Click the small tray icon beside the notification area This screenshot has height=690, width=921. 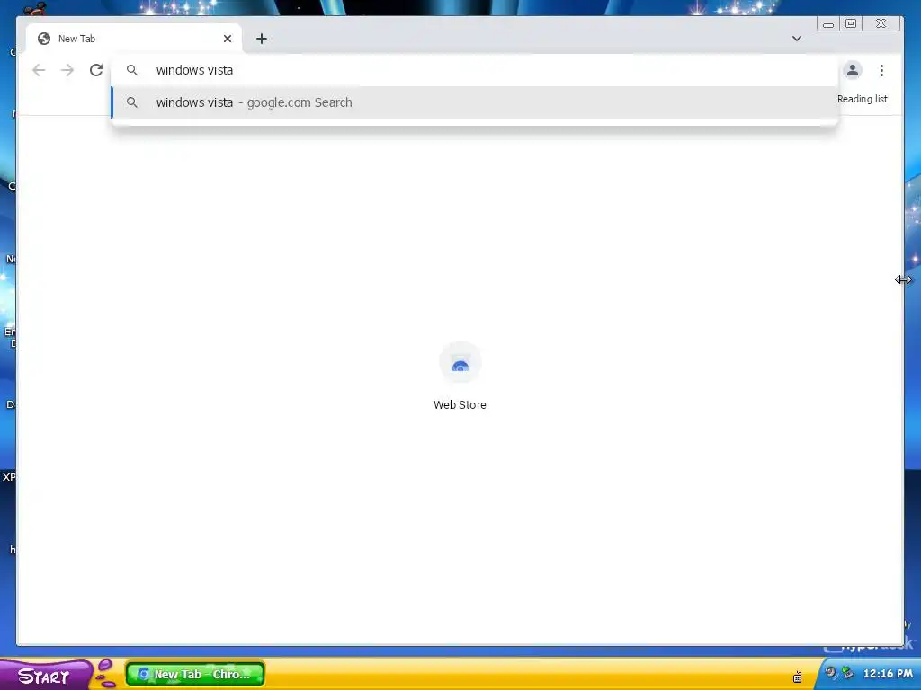[797, 677]
